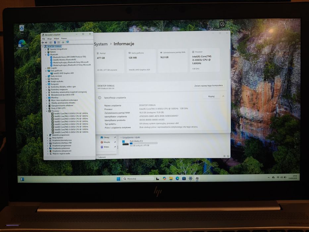Open the widgets panel at taskbar left
Image resolution: width=309 pixels, height=232 pixels.
coord(22,179)
